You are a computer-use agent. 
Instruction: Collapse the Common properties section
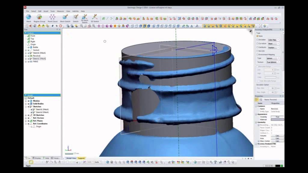coord(256,106)
